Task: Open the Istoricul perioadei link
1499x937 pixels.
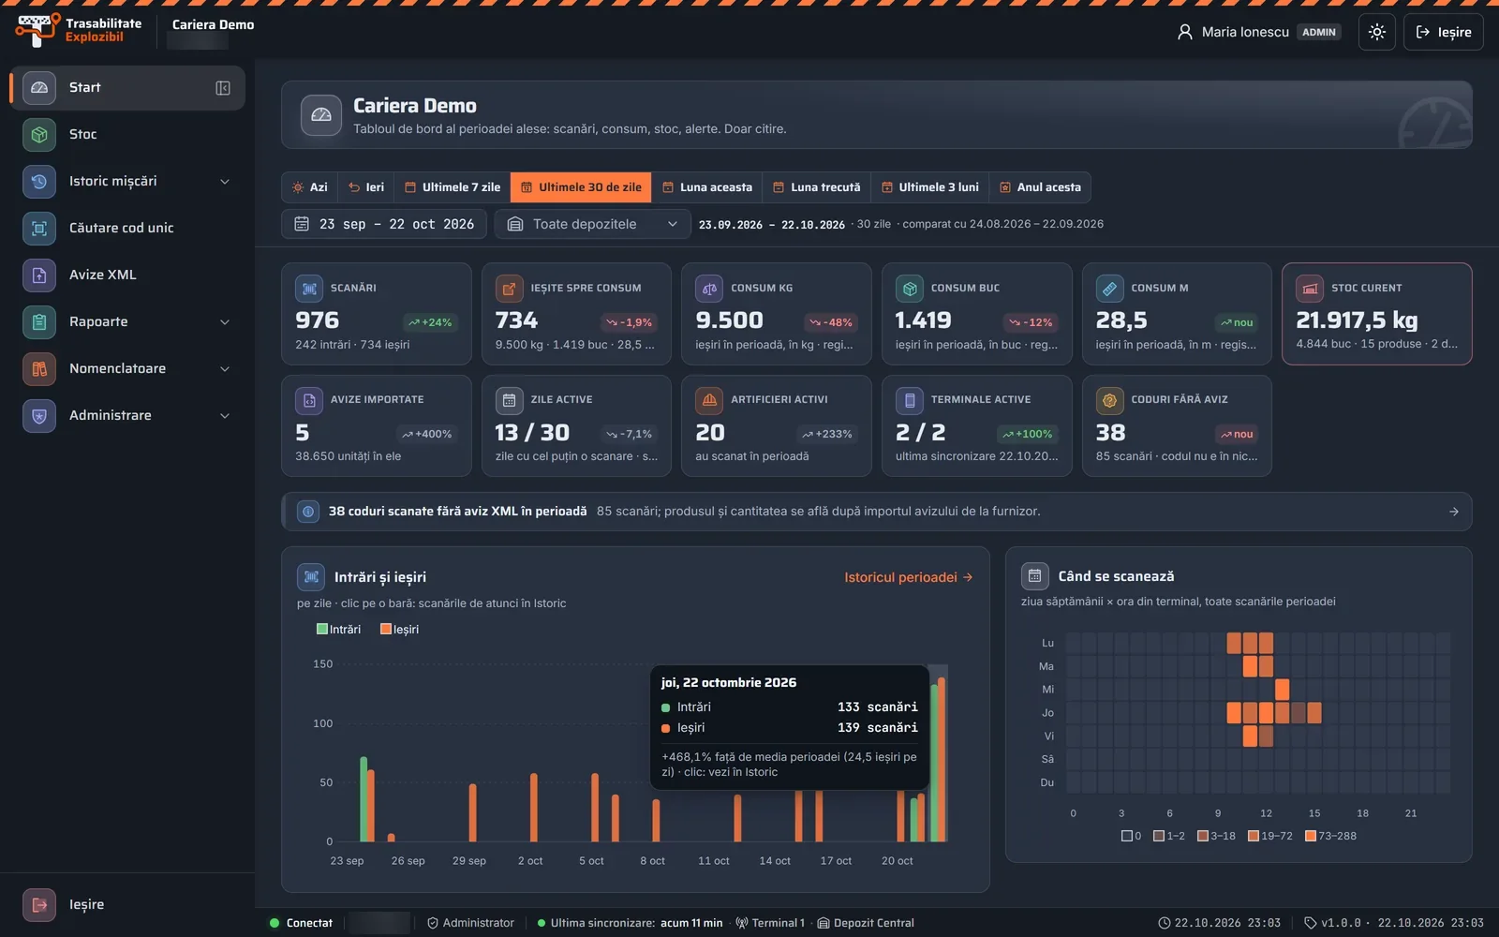Action: click(x=909, y=577)
